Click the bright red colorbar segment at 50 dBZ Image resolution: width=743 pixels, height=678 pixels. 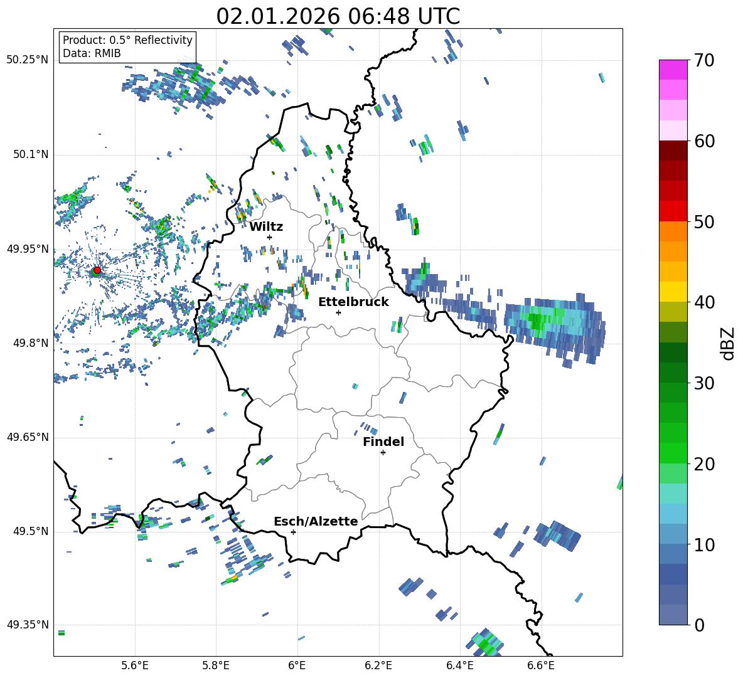673,211
